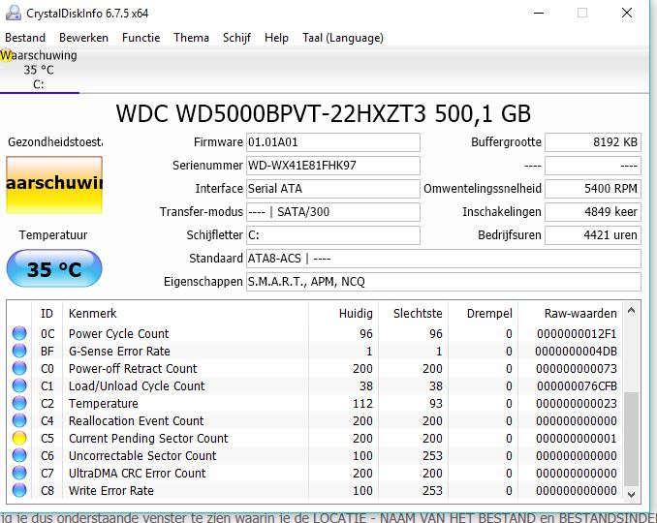657x523 pixels.
Task: Select the Current Pending Sector Count row text
Action: click(148, 439)
